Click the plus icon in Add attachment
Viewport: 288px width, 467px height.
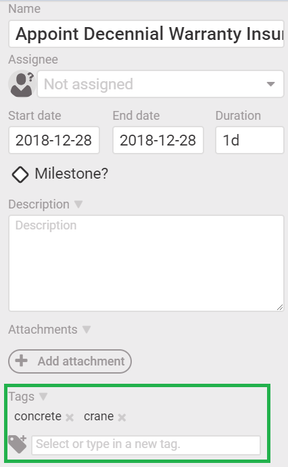coord(22,361)
